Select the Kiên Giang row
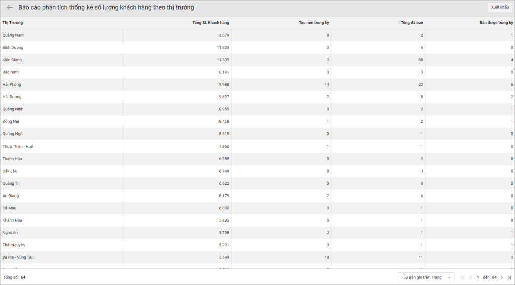515x285 pixels. (x=257, y=60)
